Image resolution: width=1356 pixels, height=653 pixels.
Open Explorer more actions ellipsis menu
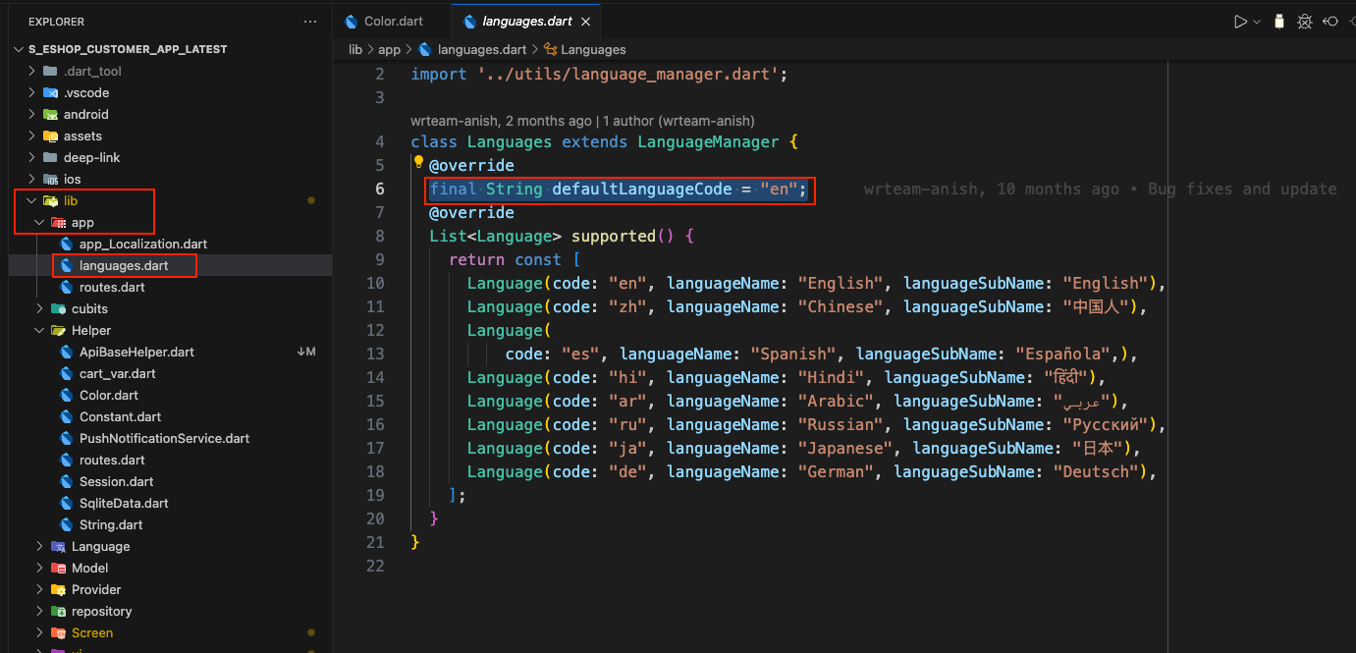click(x=310, y=22)
